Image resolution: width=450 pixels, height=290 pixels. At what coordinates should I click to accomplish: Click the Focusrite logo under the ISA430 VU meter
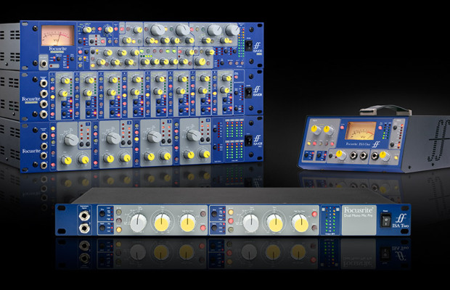click(x=57, y=49)
